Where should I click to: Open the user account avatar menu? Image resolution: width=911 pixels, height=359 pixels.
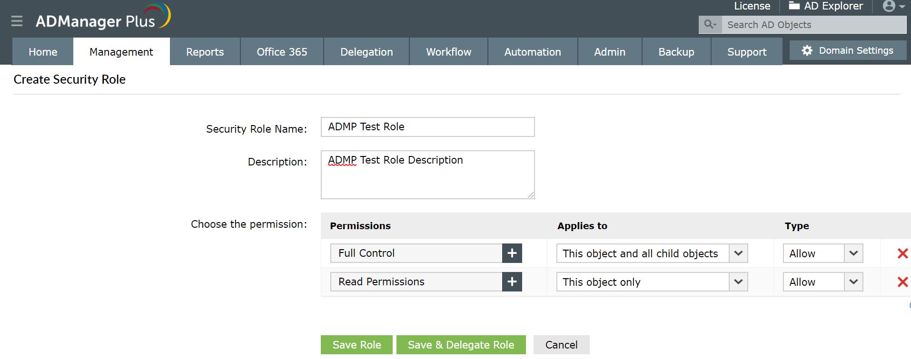pyautogui.click(x=893, y=6)
